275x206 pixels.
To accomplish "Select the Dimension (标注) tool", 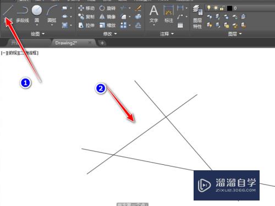I will (x=169, y=13).
